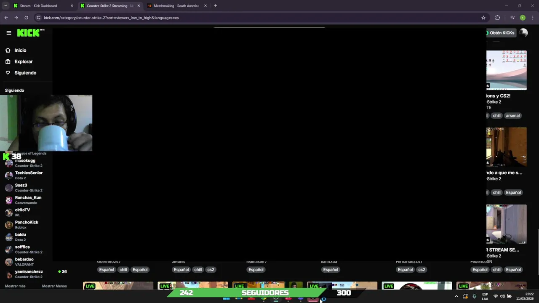The width and height of the screenshot is (539, 303).
Task: Open the Kick user avatar menu
Action: pyautogui.click(x=523, y=33)
